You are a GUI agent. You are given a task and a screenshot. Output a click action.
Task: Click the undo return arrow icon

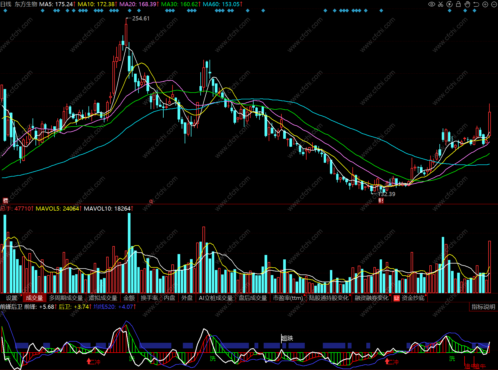pos(476,4)
